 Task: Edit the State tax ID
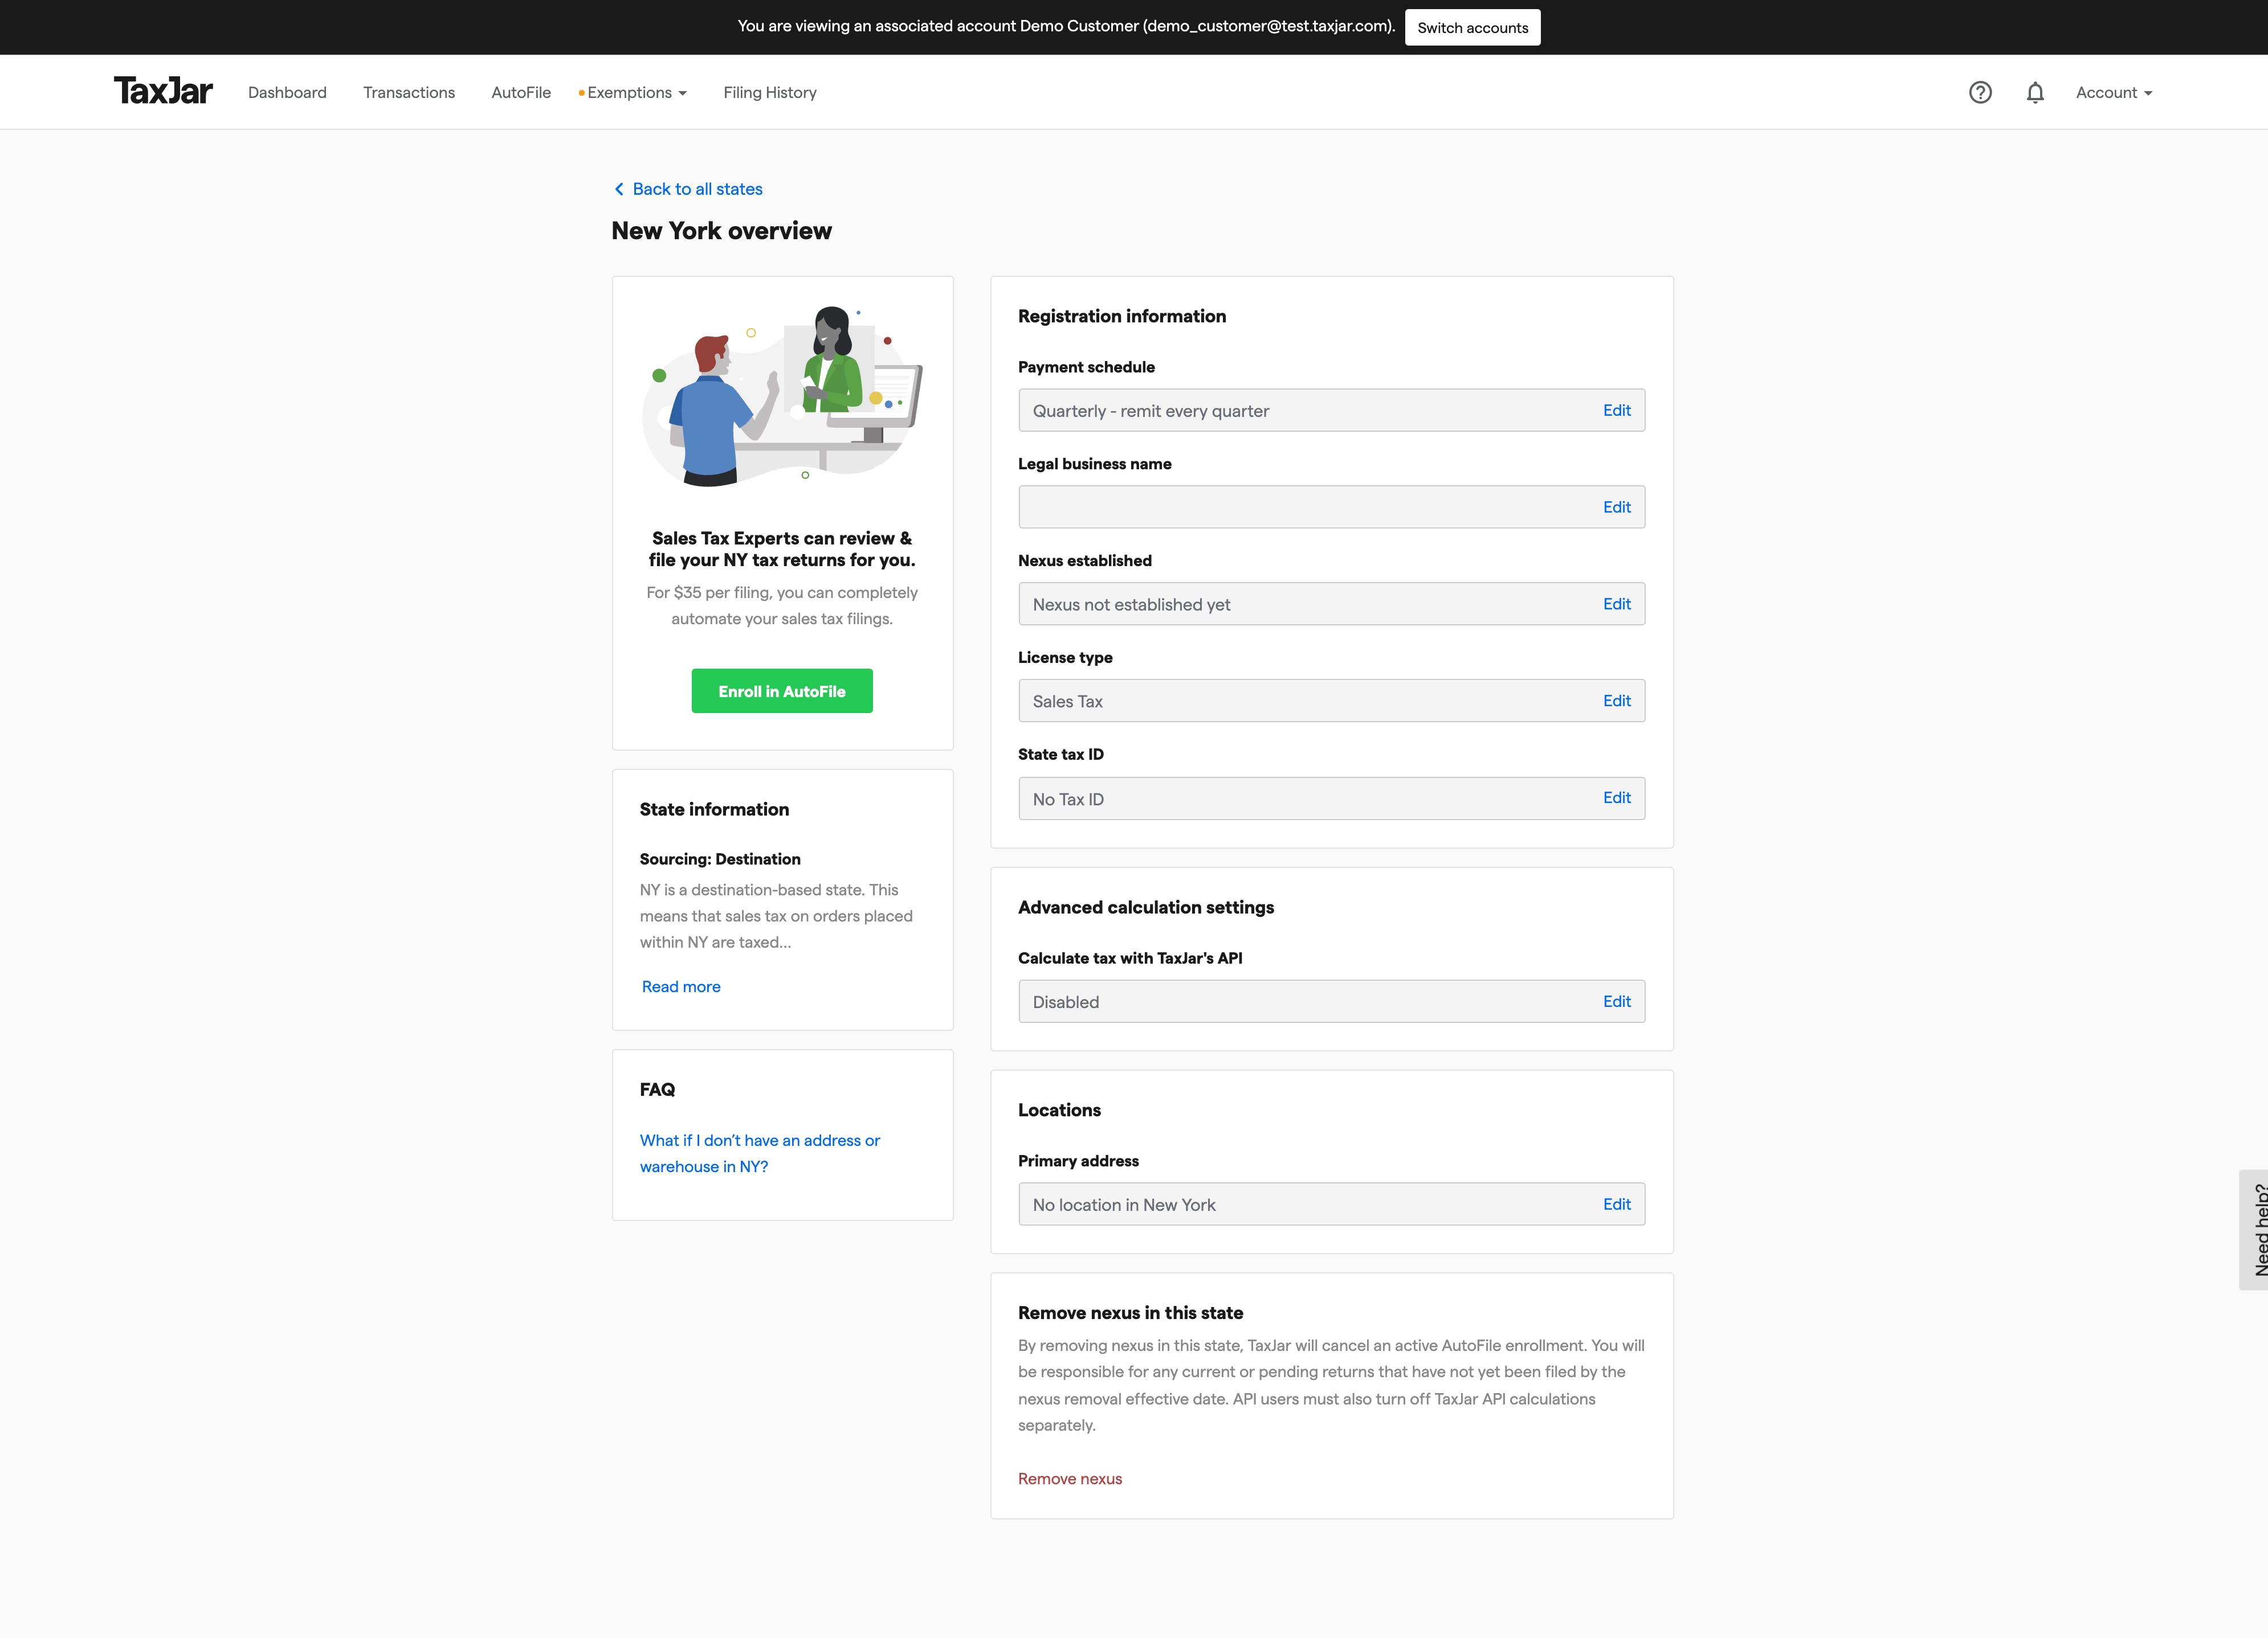point(1616,797)
